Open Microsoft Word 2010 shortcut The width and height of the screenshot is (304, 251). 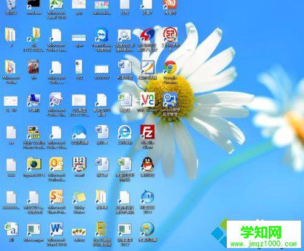coord(56,229)
